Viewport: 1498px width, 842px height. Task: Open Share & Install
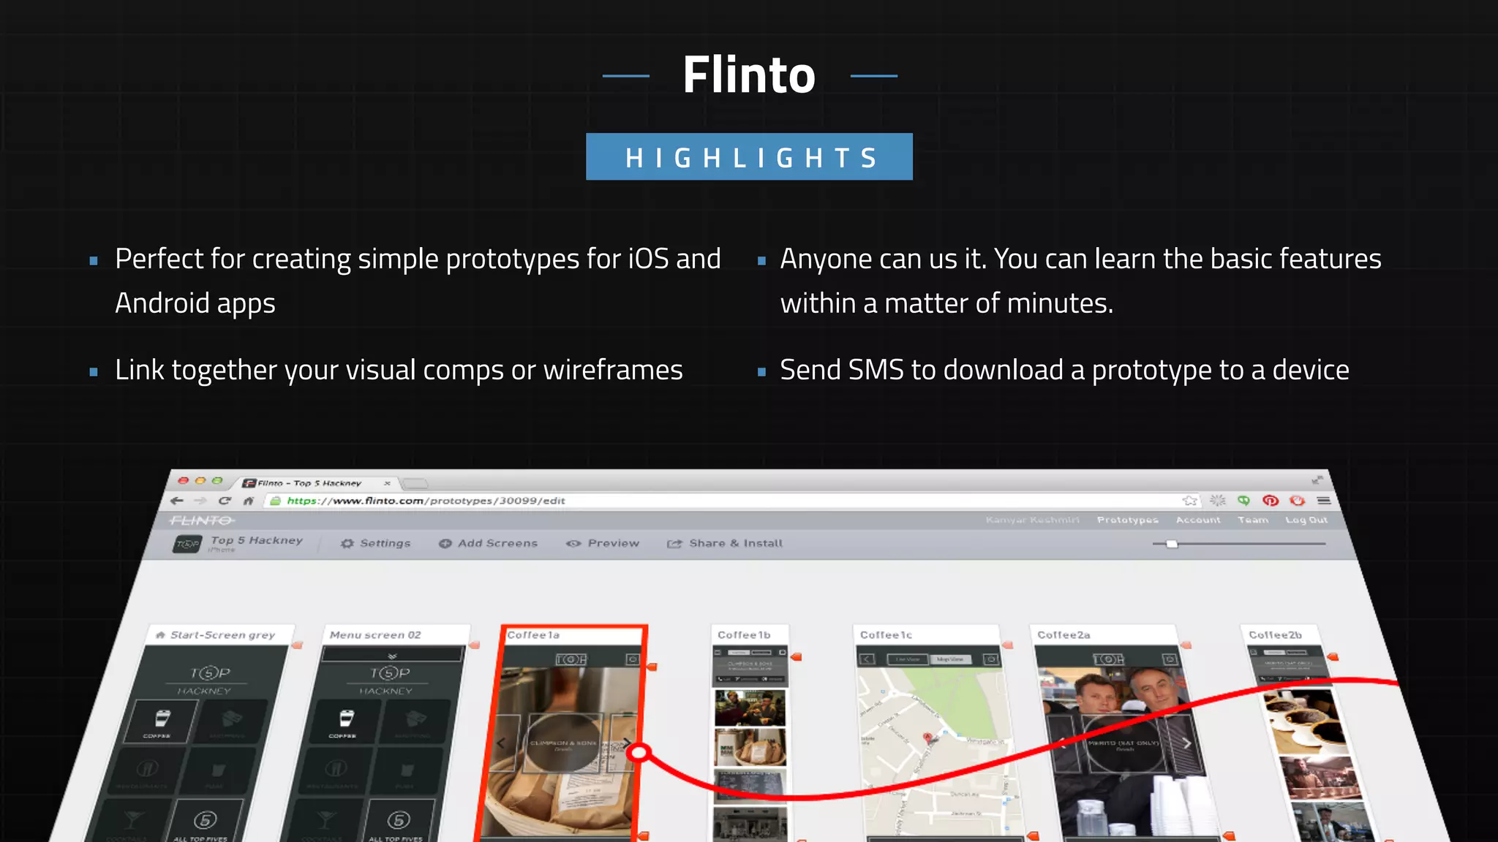725,543
